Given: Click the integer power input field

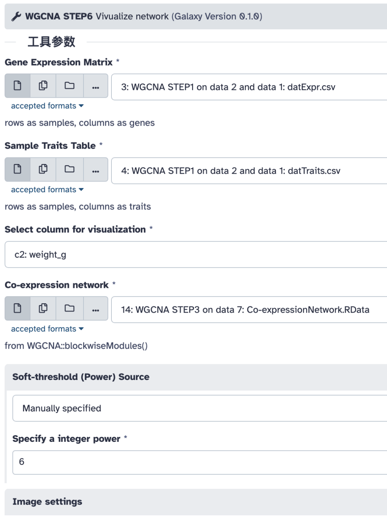Looking at the screenshot, I should 200,462.
